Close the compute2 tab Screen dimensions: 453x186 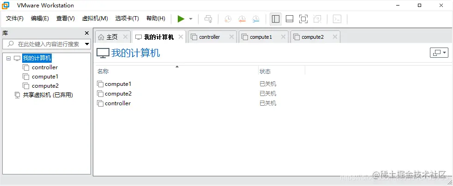[335, 36]
